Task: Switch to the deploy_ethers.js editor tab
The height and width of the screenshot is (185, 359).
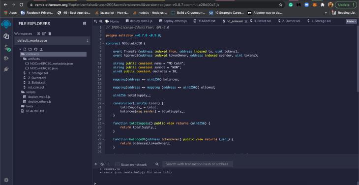Action: [x=173, y=21]
